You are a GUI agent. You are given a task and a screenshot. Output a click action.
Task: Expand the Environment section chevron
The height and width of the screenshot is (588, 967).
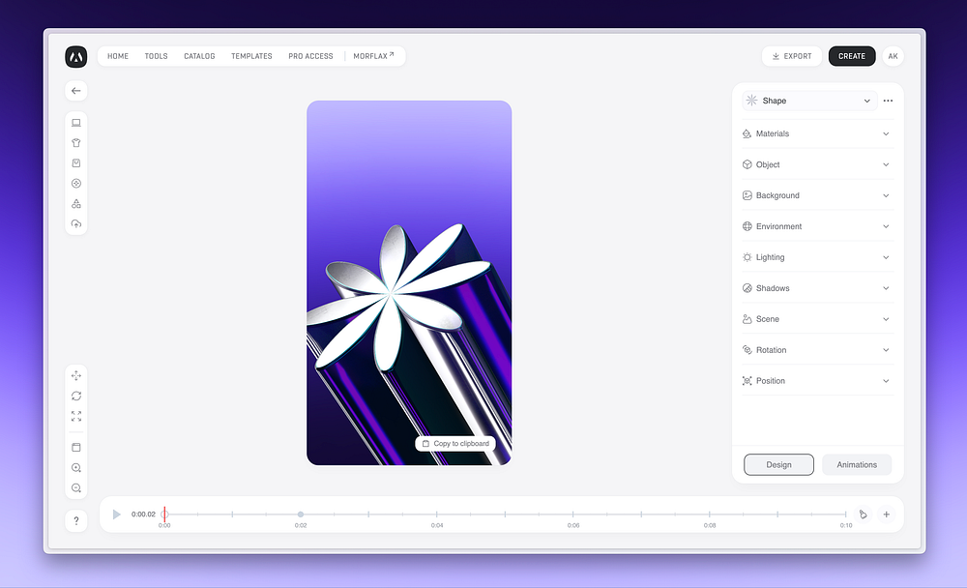[886, 226]
